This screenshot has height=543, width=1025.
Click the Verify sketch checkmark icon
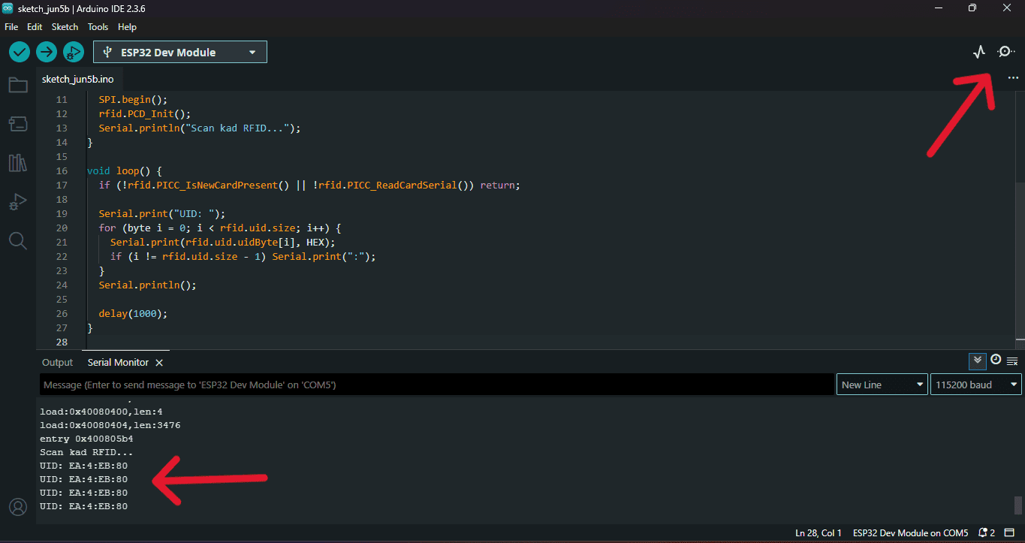point(20,52)
